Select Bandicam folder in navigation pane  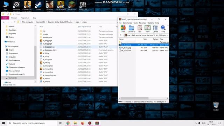point(12,30)
